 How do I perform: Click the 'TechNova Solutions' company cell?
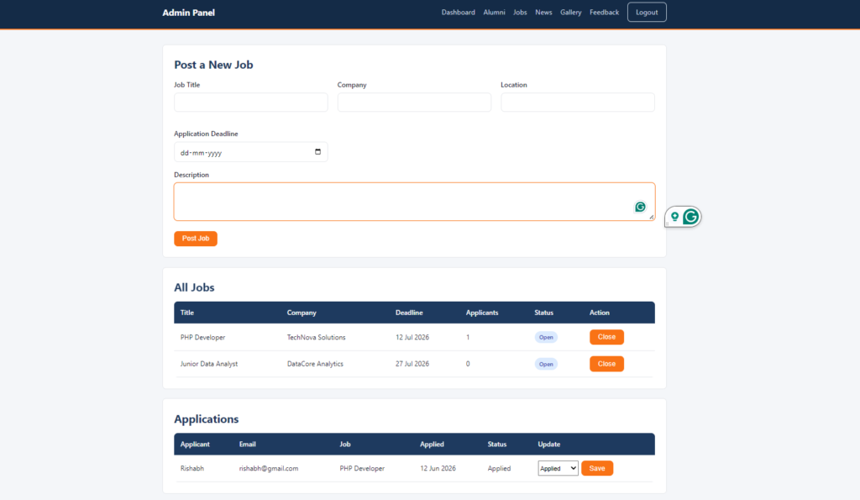pyautogui.click(x=317, y=338)
